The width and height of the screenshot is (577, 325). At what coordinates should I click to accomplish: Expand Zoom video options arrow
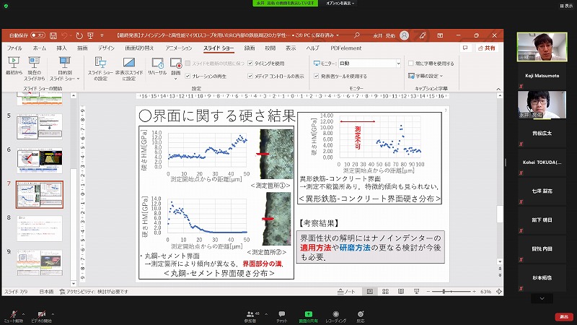point(53,314)
